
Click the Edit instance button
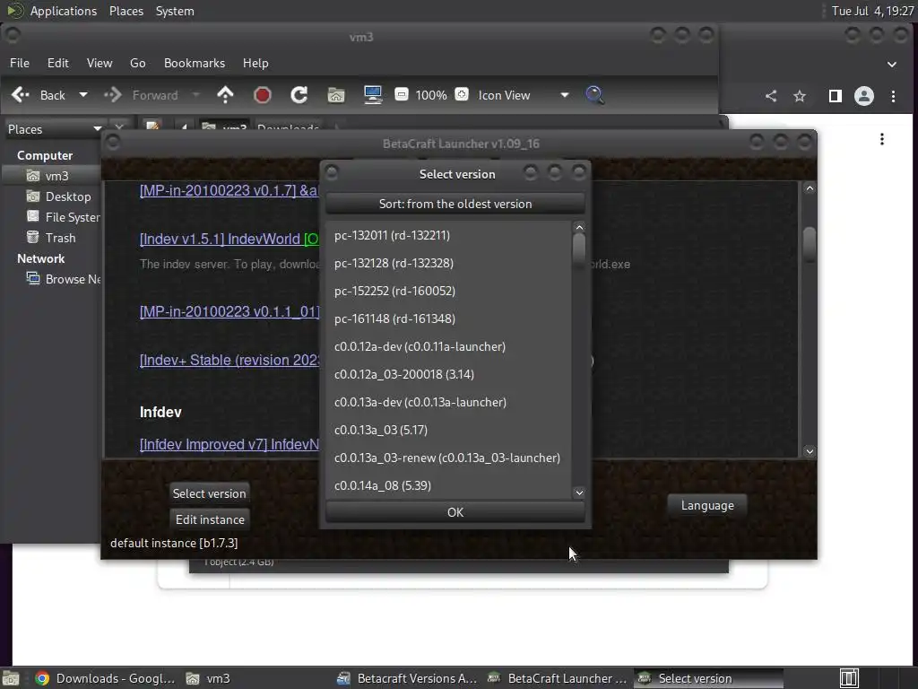tap(210, 519)
